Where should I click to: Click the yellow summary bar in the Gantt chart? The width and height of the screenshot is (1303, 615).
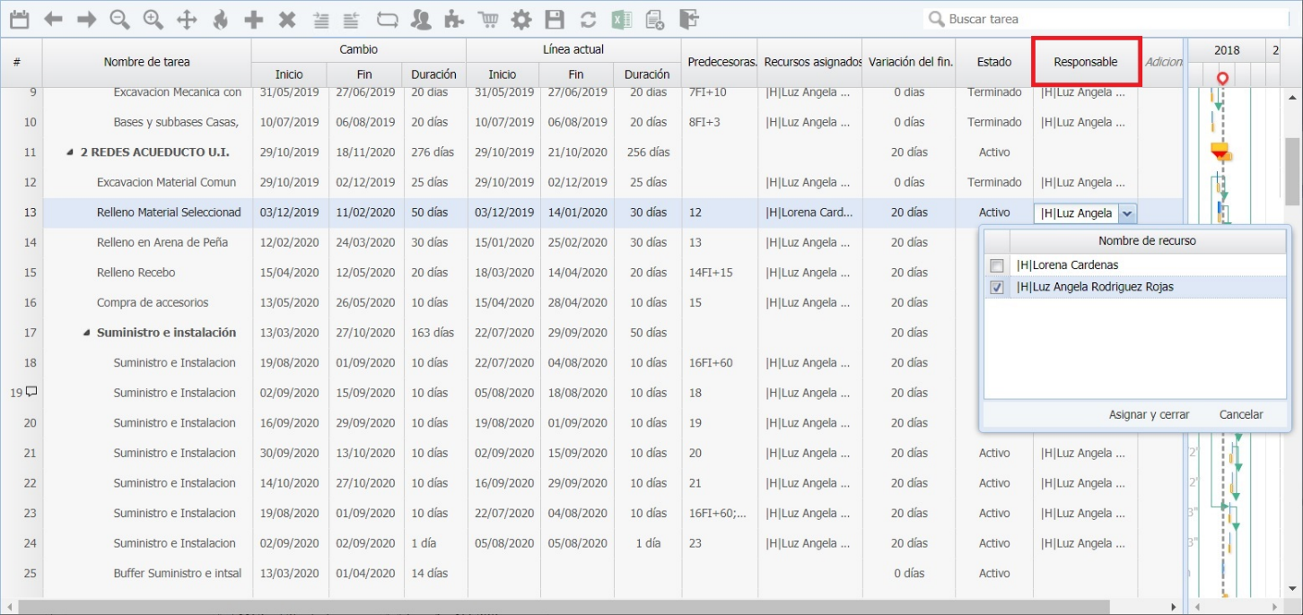pyautogui.click(x=1220, y=148)
